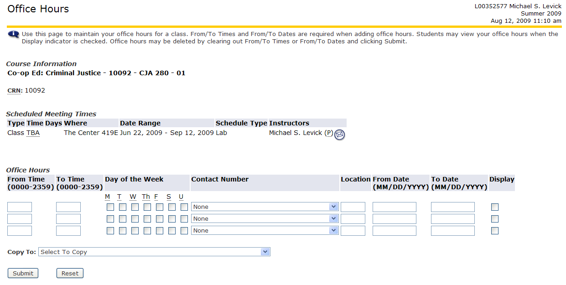
Task: Click the CRN abbreviation label
Action: 14,90
